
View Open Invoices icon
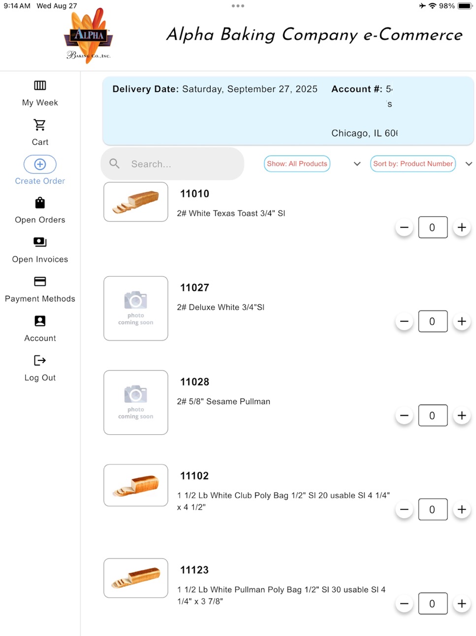click(40, 242)
